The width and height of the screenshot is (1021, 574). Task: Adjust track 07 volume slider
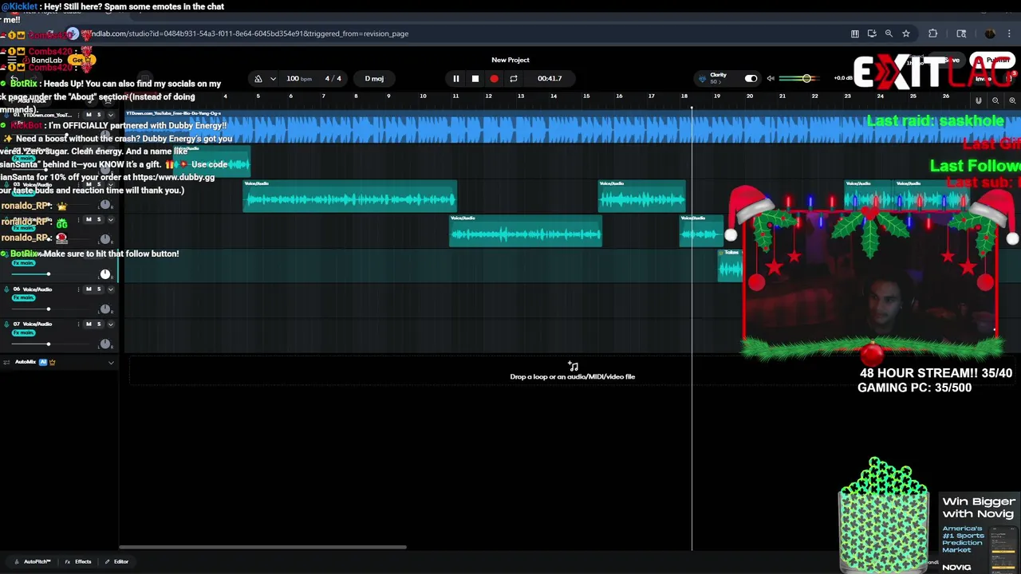[48, 344]
